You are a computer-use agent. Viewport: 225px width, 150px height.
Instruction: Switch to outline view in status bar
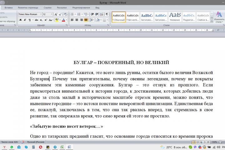coord(205,142)
